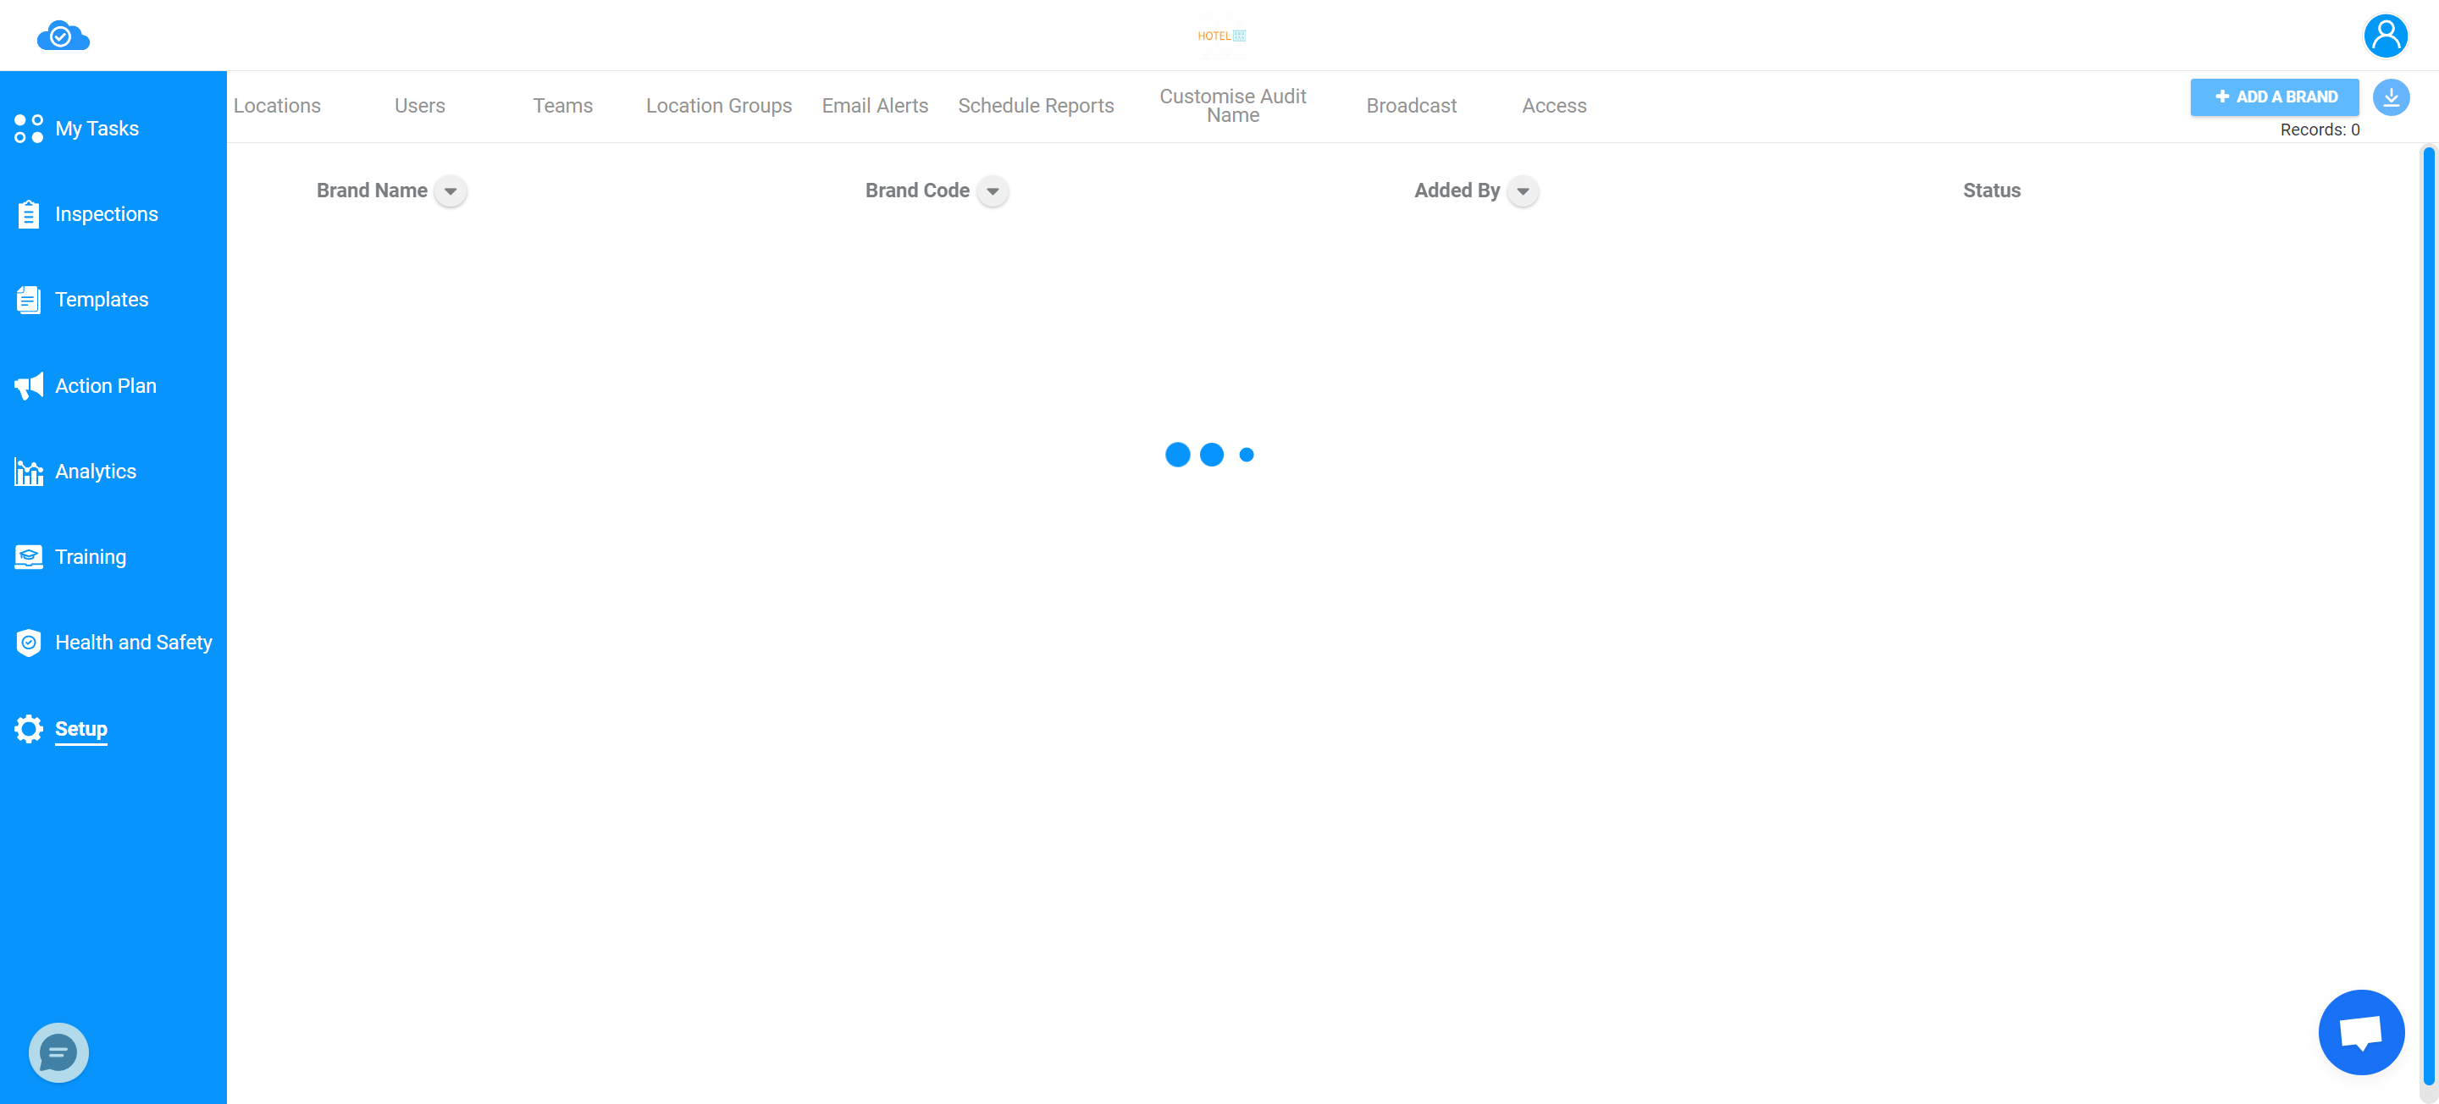Select the Schedule Reports tab
The image size is (2439, 1104).
(x=1036, y=104)
